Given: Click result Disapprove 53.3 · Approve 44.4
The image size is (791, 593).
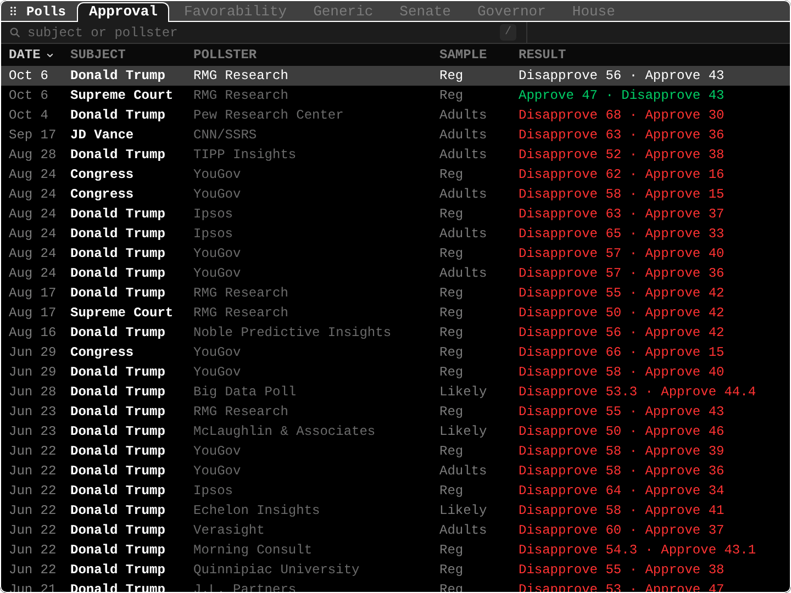Looking at the screenshot, I should 637,391.
